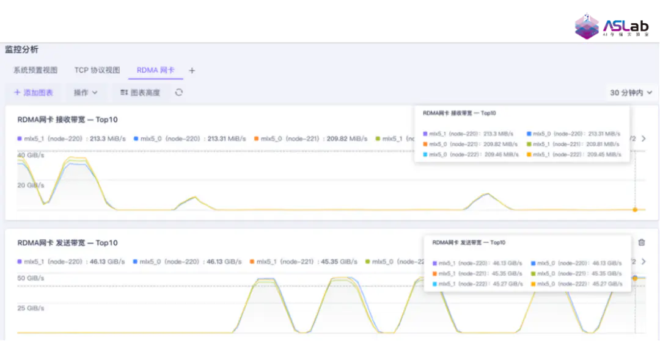The width and height of the screenshot is (660, 341).
Task: Toggle mlx5_0 (node-220) 213.31 MiB/s legend entry
Action: (x=189, y=138)
